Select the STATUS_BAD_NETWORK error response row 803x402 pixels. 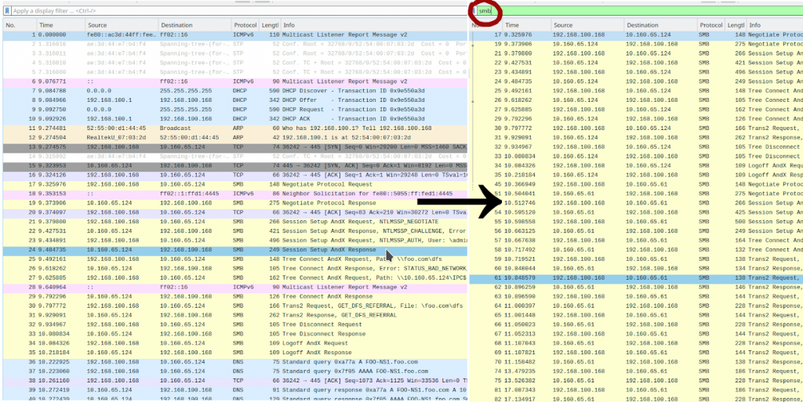[x=235, y=269]
